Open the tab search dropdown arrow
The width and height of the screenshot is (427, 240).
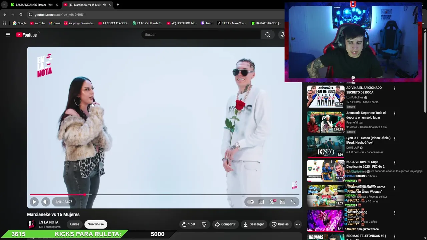(4, 5)
